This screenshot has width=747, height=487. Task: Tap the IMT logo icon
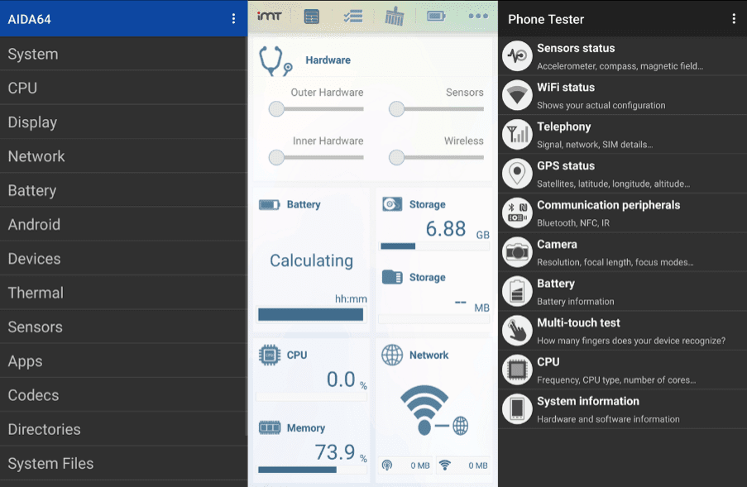point(269,17)
